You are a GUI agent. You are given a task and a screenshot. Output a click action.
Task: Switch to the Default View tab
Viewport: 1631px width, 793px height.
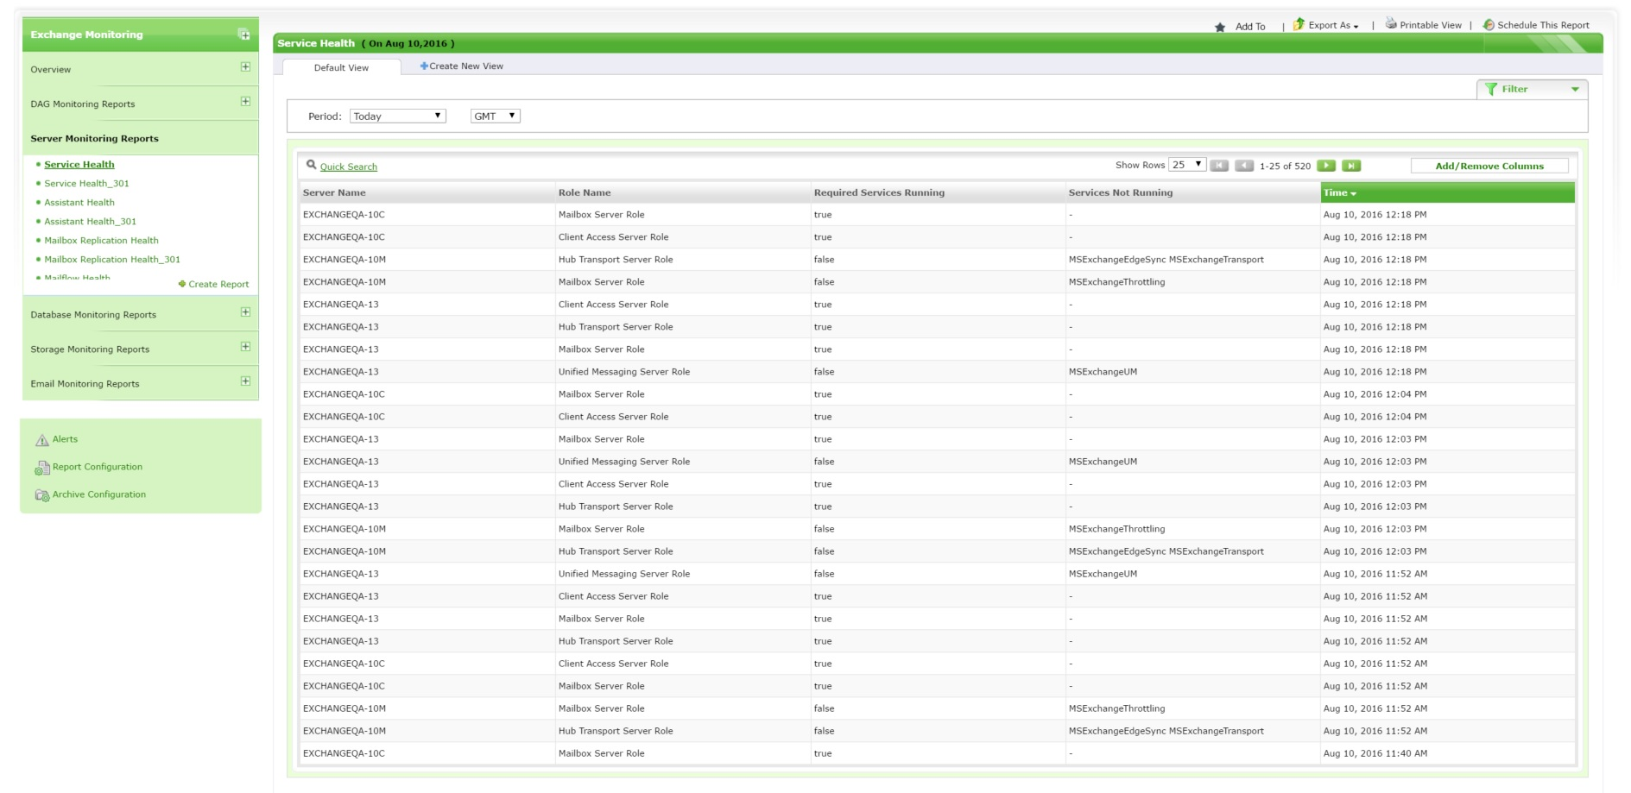(x=341, y=67)
